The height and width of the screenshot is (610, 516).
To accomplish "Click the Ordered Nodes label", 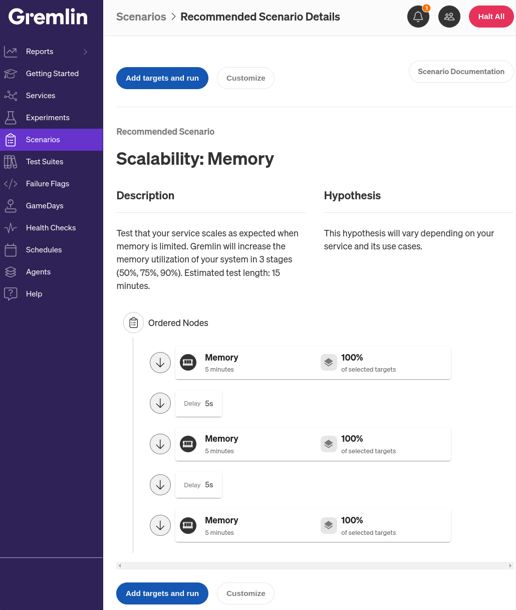I will click(x=178, y=323).
